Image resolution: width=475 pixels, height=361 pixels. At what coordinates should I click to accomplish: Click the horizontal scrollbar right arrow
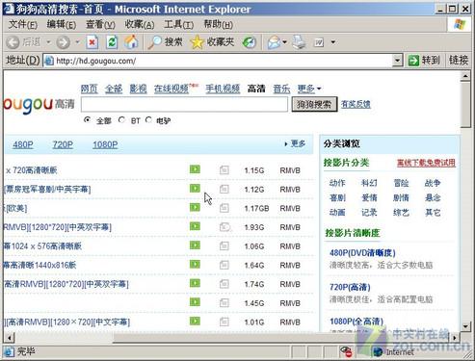tap(455, 338)
